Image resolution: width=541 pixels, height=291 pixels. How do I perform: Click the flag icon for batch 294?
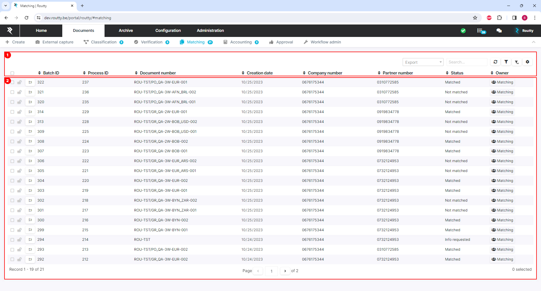30,240
